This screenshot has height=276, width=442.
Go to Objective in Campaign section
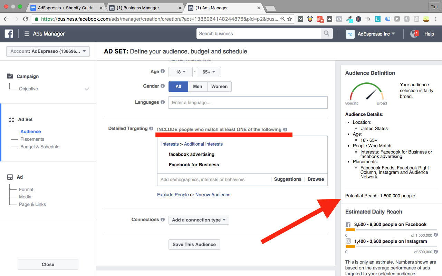tap(28, 89)
